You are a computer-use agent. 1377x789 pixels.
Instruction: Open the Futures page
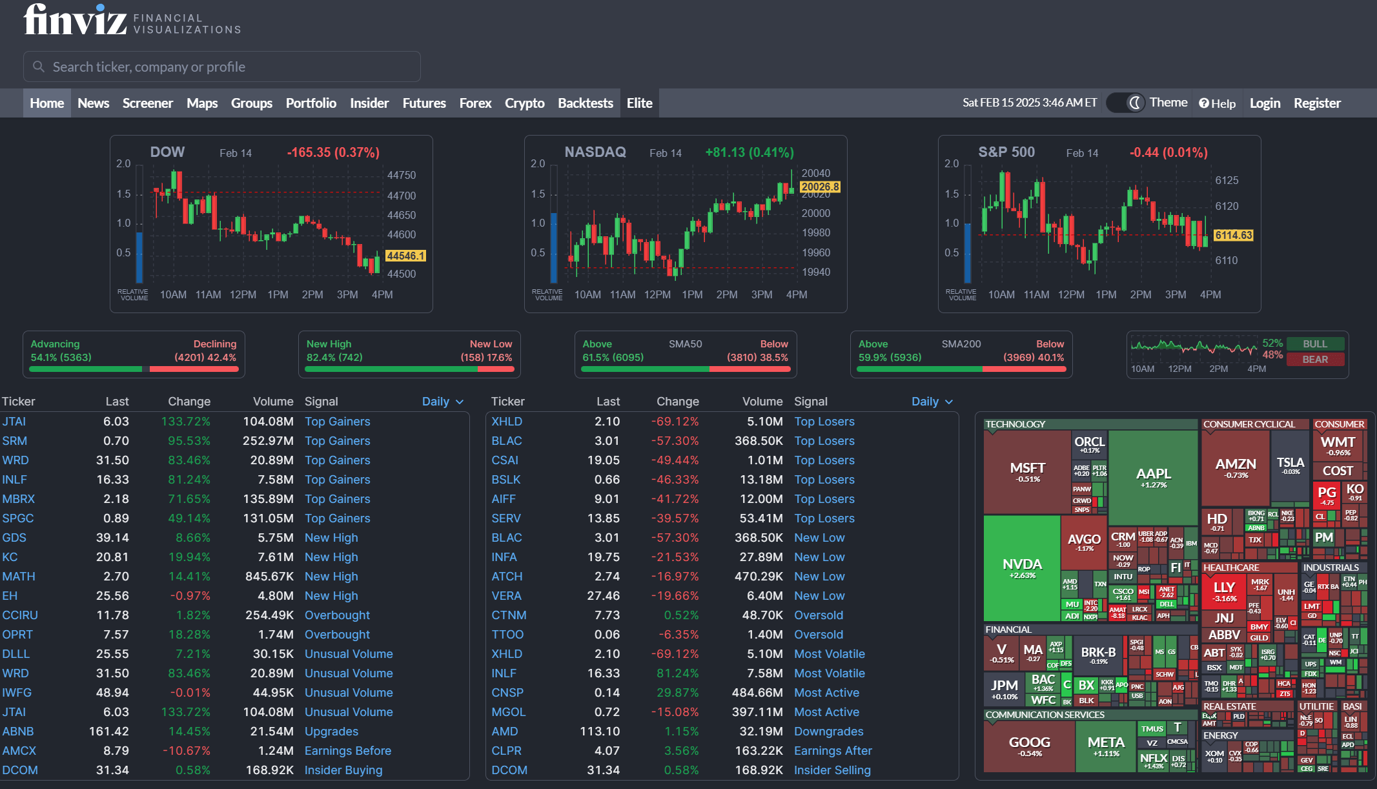click(424, 103)
